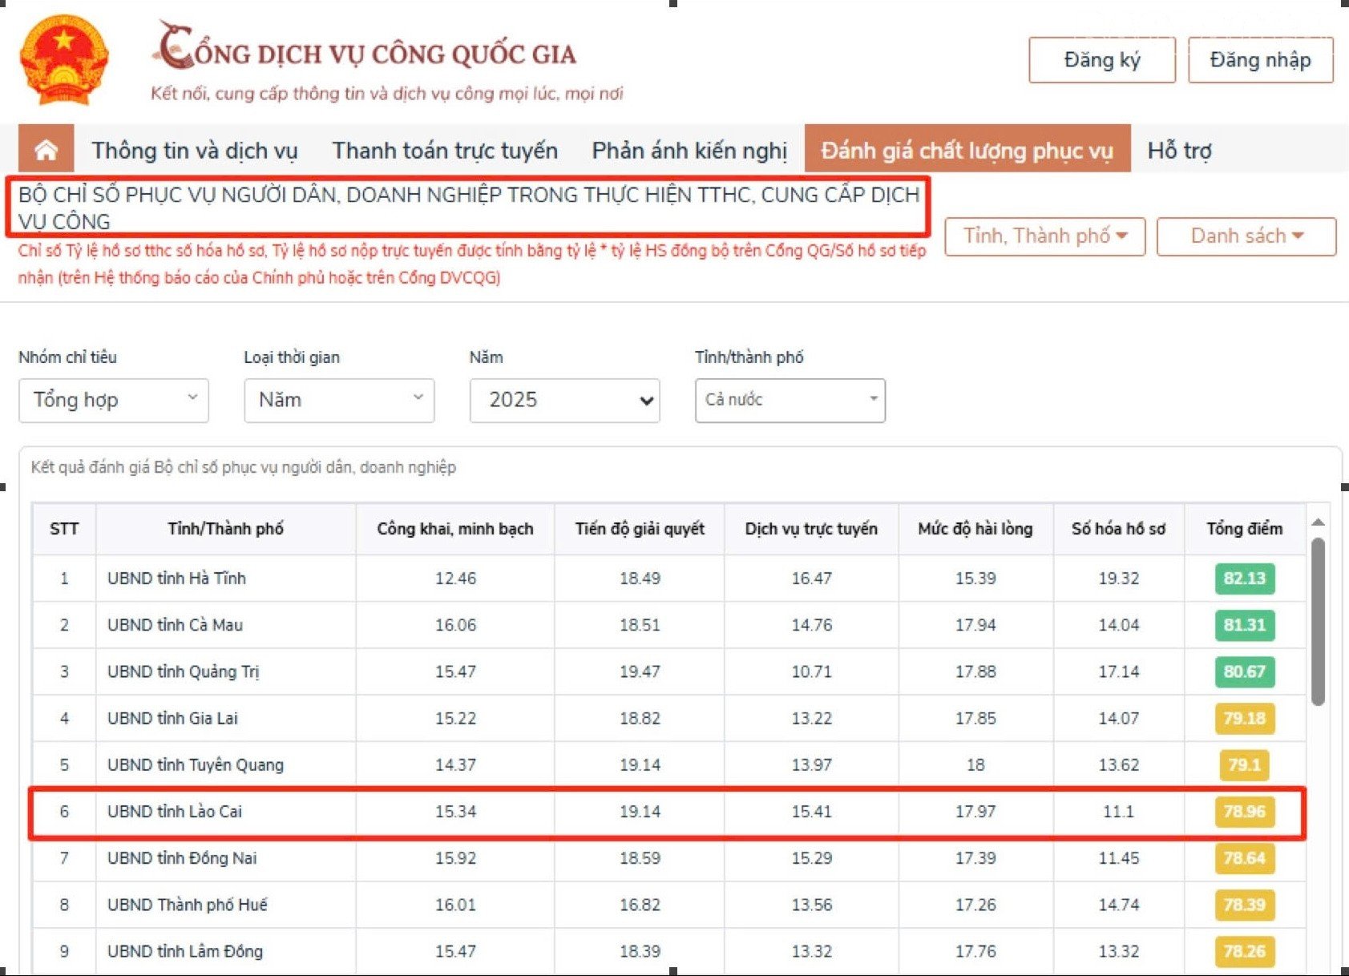The height and width of the screenshot is (976, 1349).
Task: Open the Thông tin và dịch vụ menu
Action: (195, 150)
